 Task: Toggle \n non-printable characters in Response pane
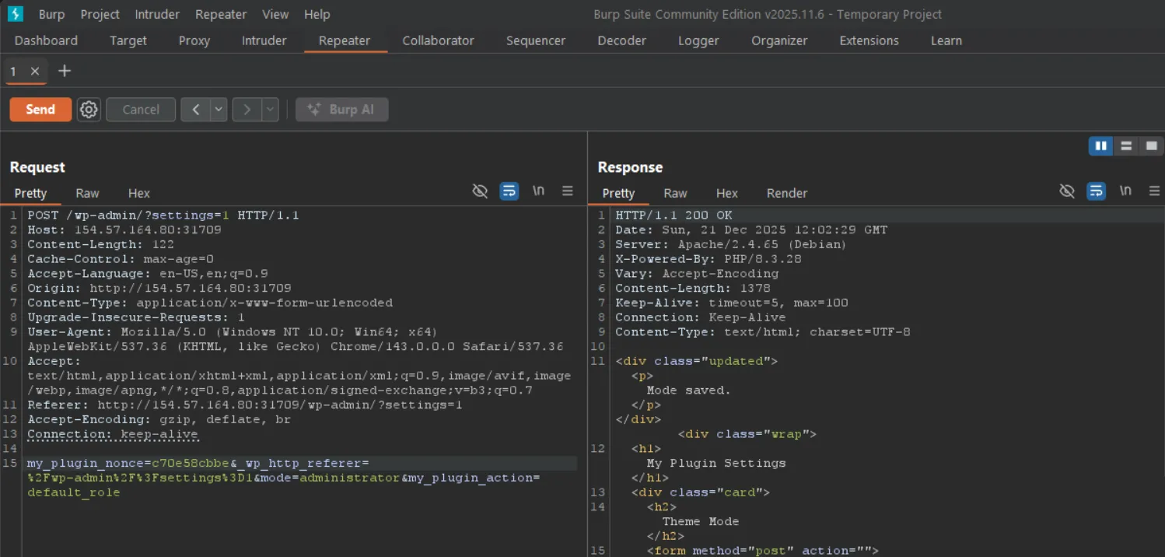point(1125,191)
